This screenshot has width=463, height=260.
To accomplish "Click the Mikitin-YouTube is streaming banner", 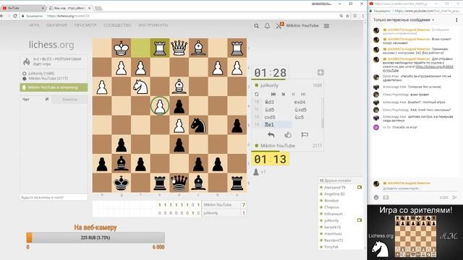I will point(54,87).
